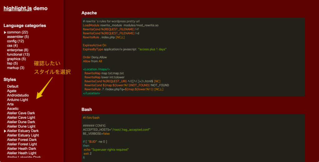Select the common (22) language category
This screenshot has height=162, width=319.
pyautogui.click(x=17, y=32)
